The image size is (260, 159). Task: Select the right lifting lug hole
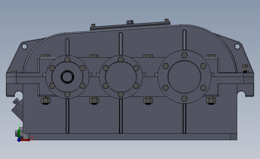237,47
